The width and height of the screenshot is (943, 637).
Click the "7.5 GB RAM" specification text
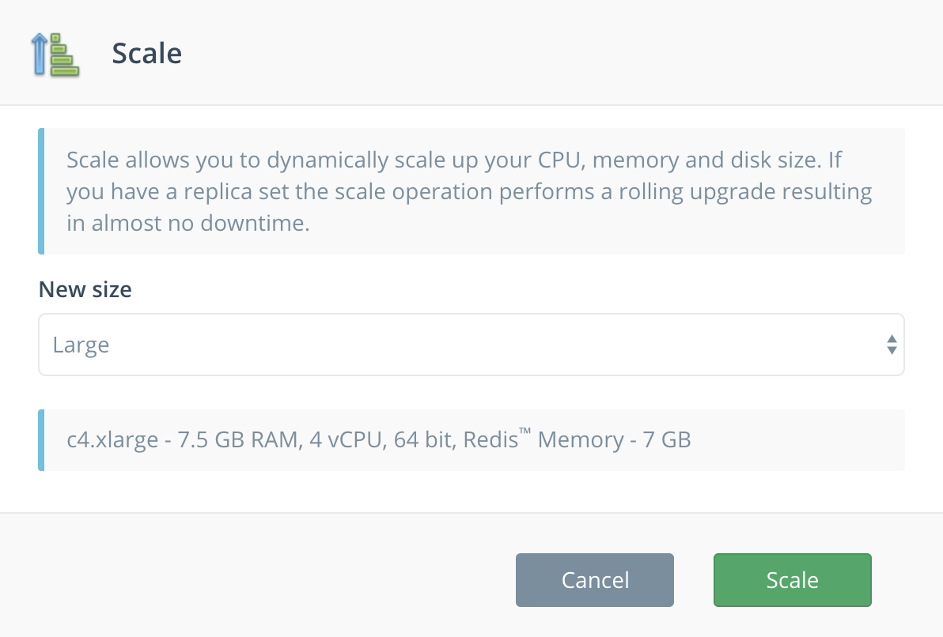[237, 440]
